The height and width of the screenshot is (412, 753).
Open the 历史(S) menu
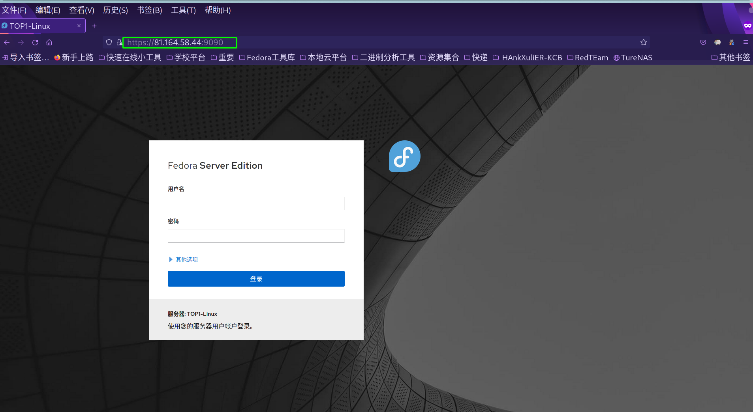click(x=115, y=10)
